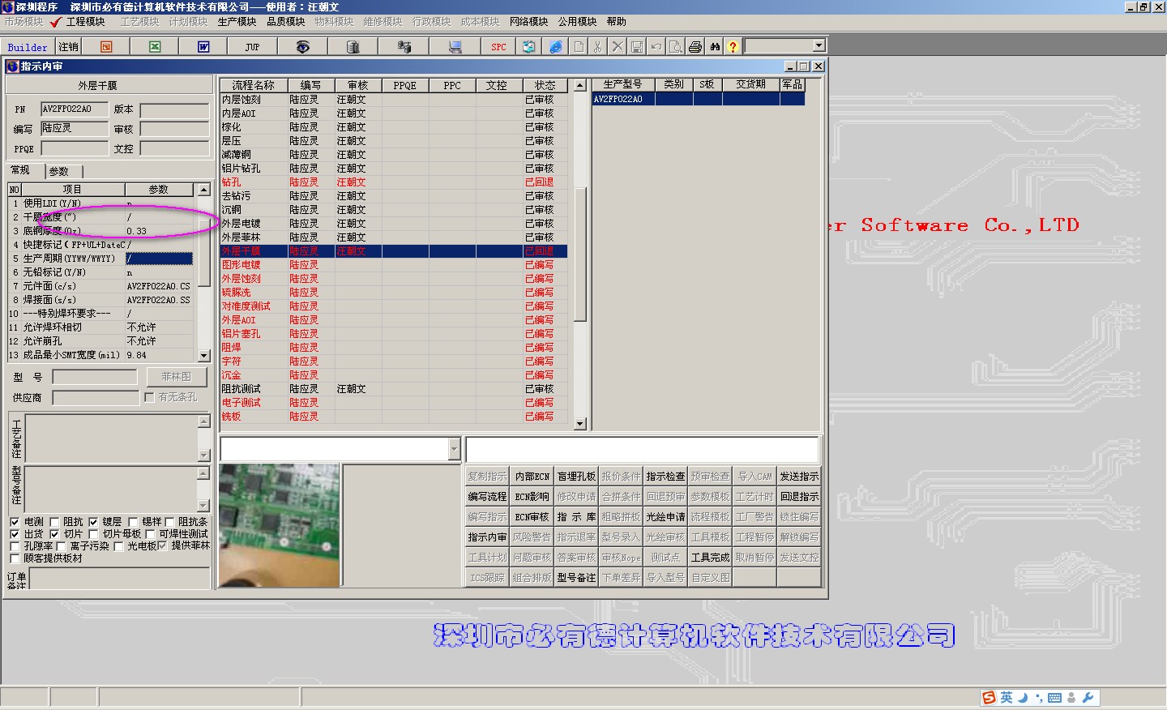
Task: Open the dropdown below the process list
Action: [454, 449]
